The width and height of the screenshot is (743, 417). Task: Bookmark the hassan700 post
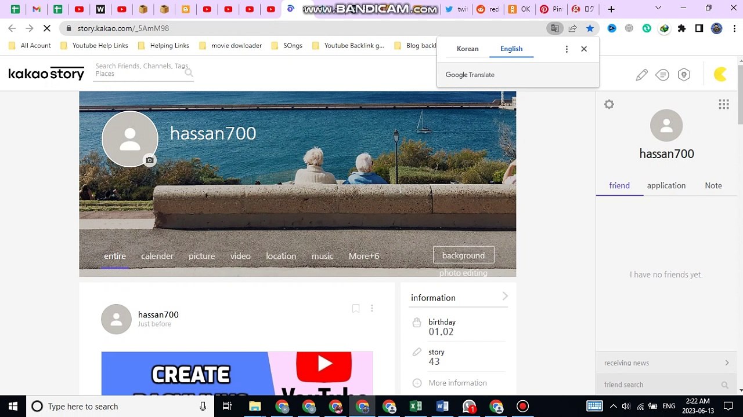point(356,309)
